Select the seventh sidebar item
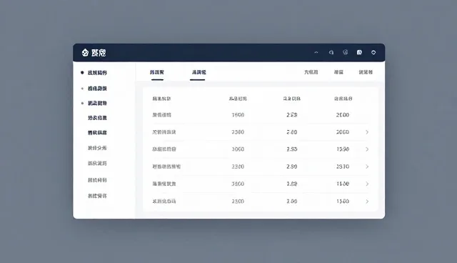 point(97,163)
